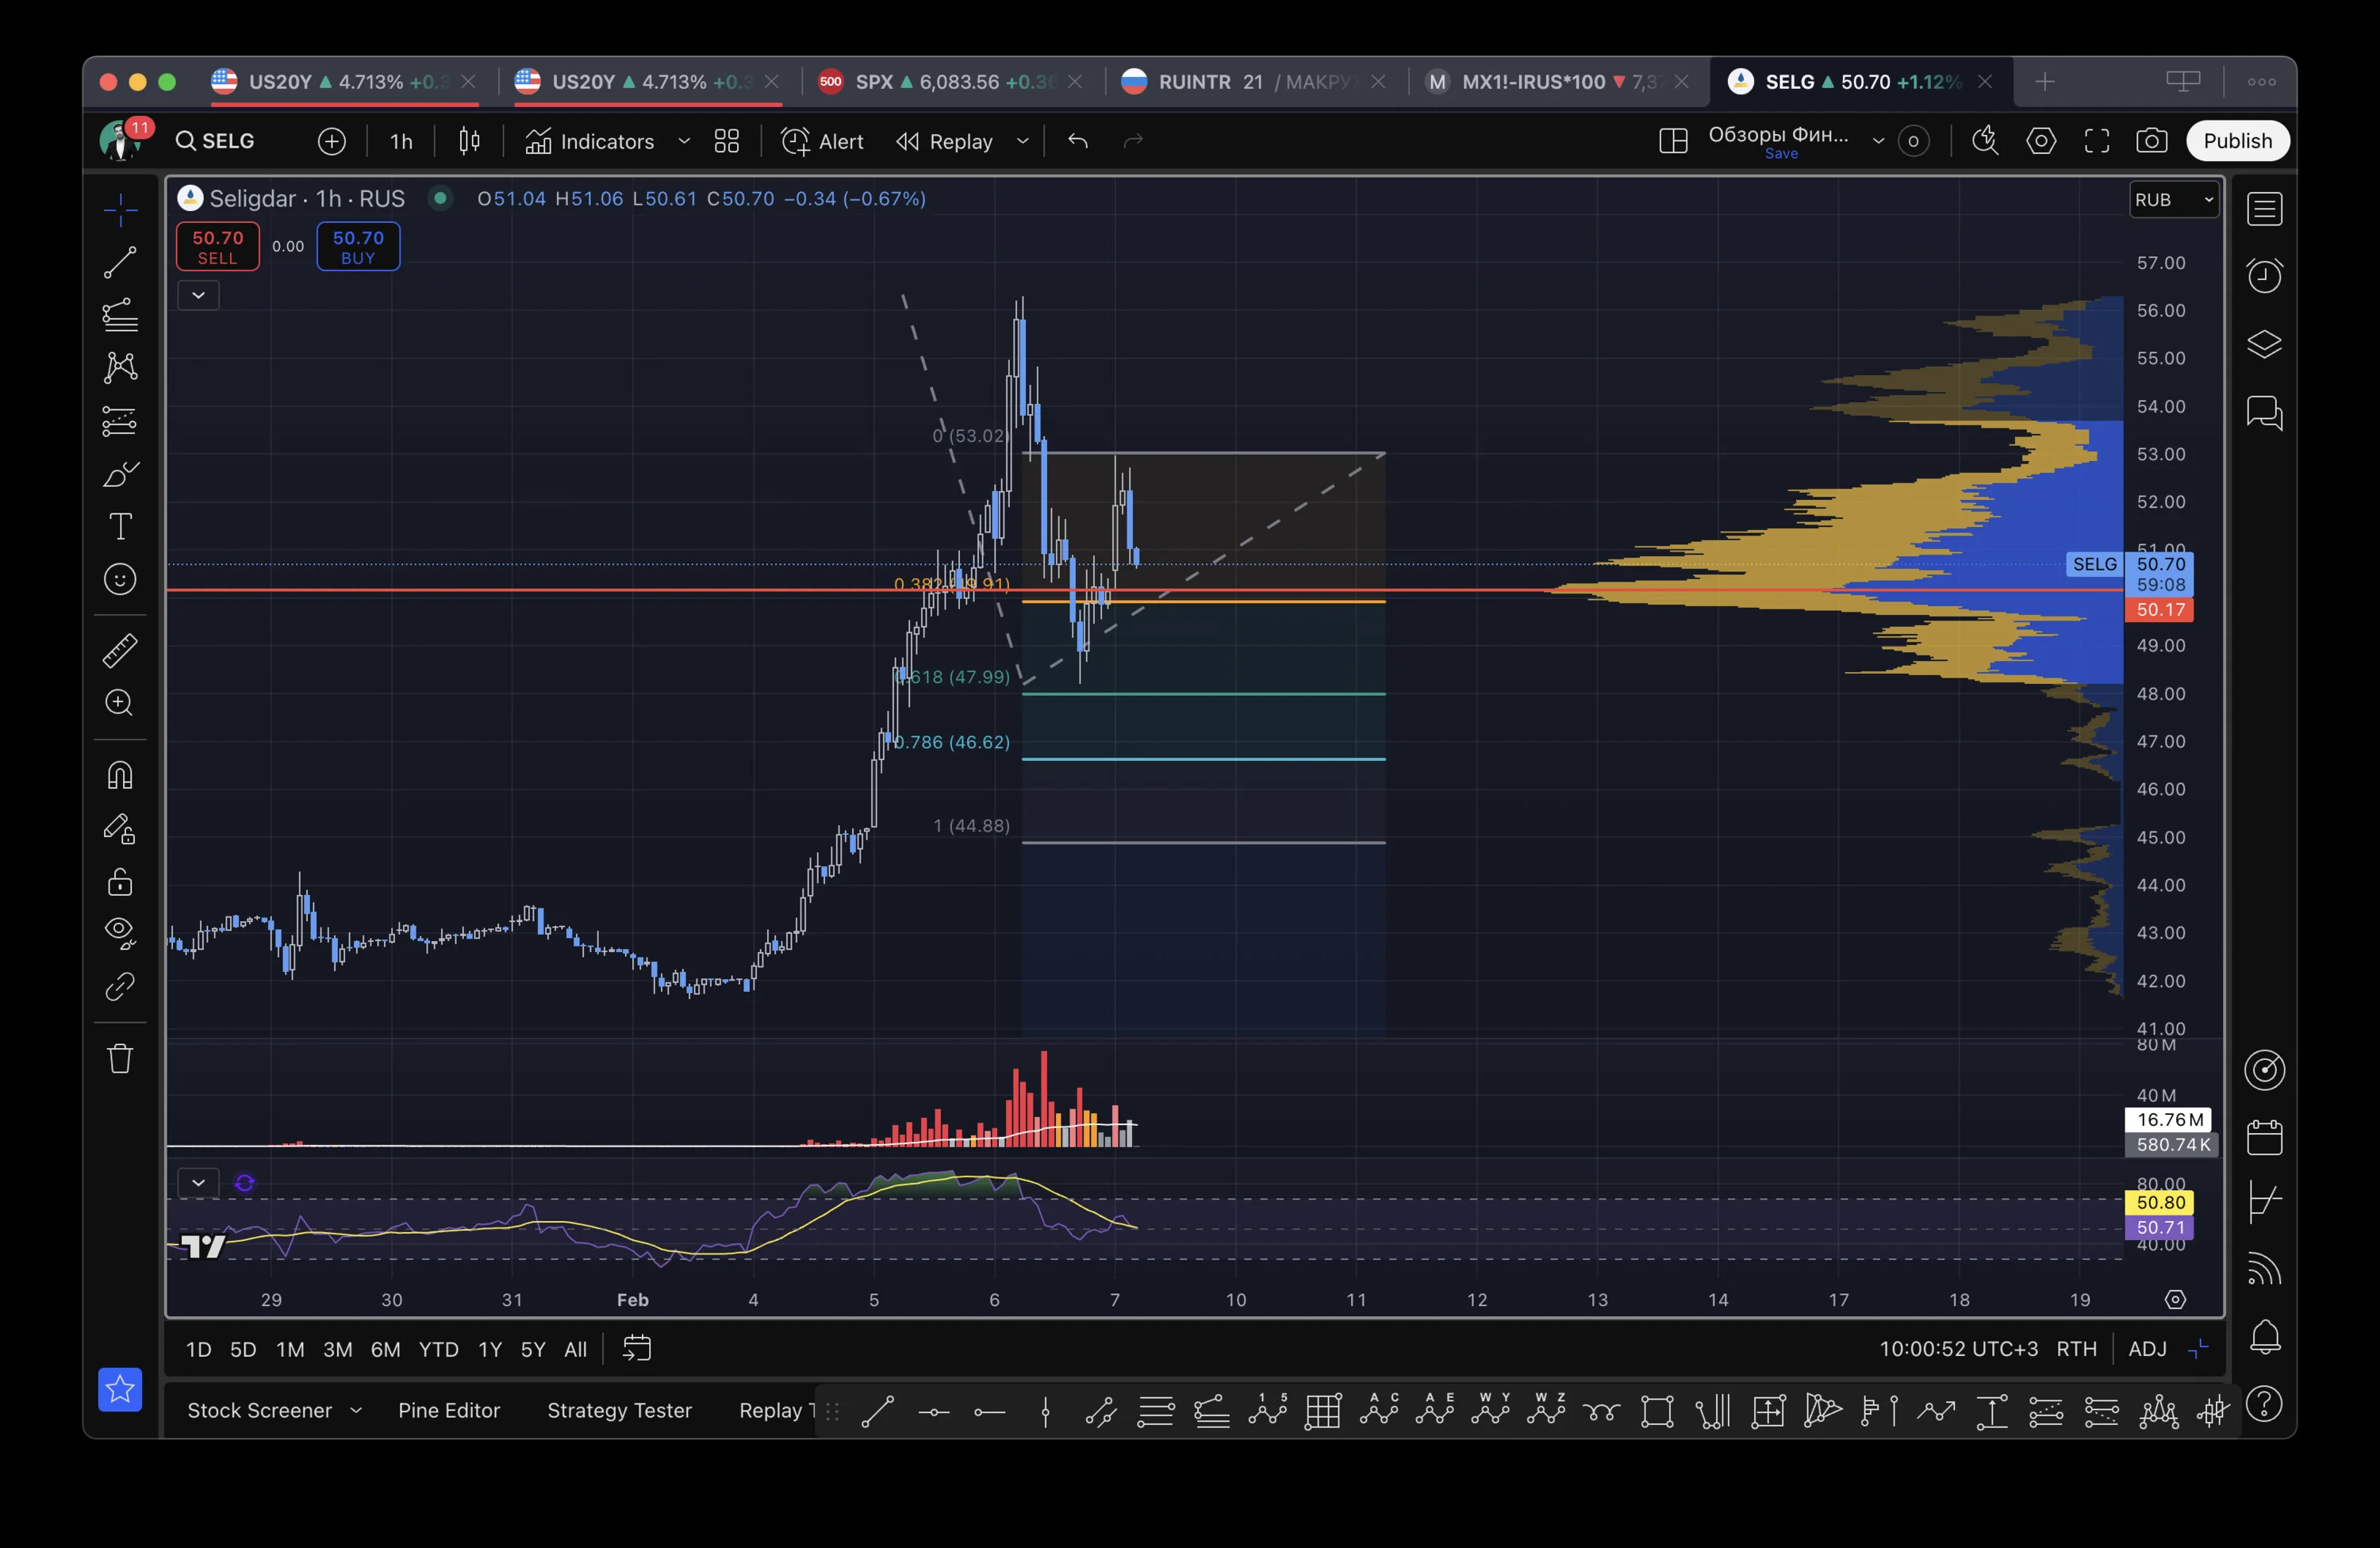This screenshot has width=2380, height=1548.
Task: Undo the last chart action
Action: click(1077, 141)
